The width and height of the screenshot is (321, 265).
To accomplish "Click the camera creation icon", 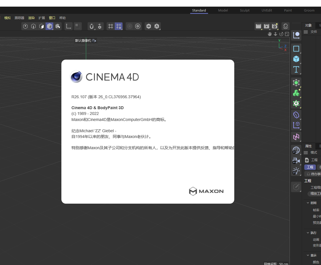I will 296,161.
